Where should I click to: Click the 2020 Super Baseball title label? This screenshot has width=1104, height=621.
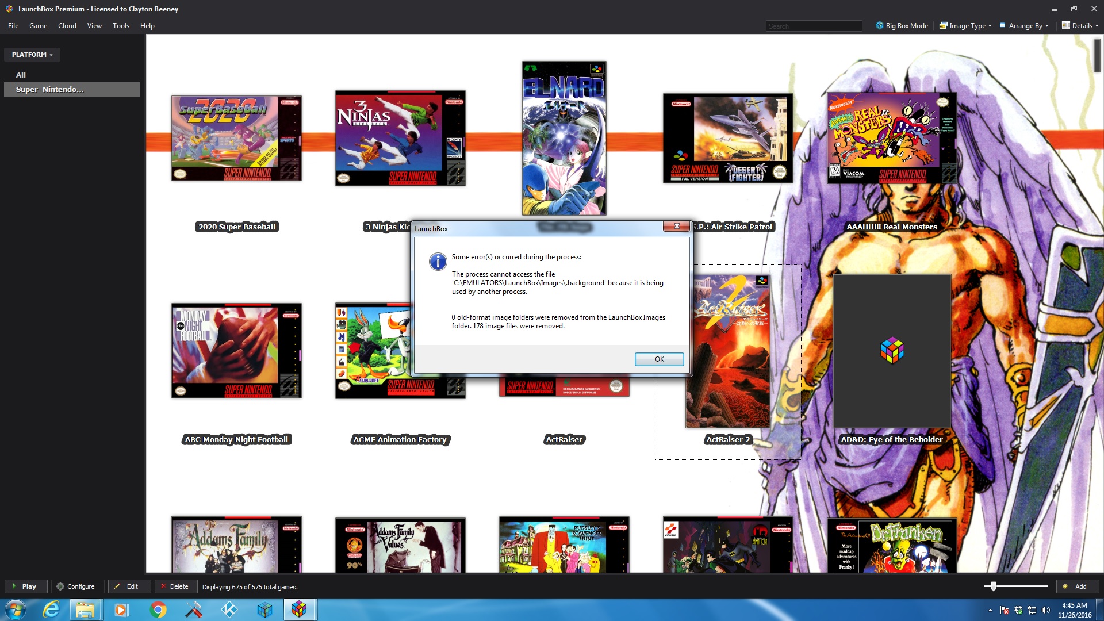(237, 227)
